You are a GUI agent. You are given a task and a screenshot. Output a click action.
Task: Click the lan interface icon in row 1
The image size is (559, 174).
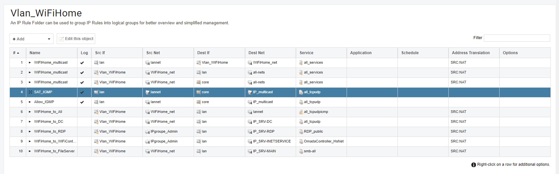coord(96,63)
